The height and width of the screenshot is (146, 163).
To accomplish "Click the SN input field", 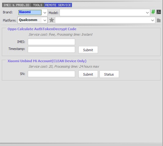I will tap(51, 74).
